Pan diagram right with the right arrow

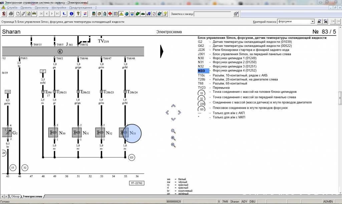tap(180, 113)
